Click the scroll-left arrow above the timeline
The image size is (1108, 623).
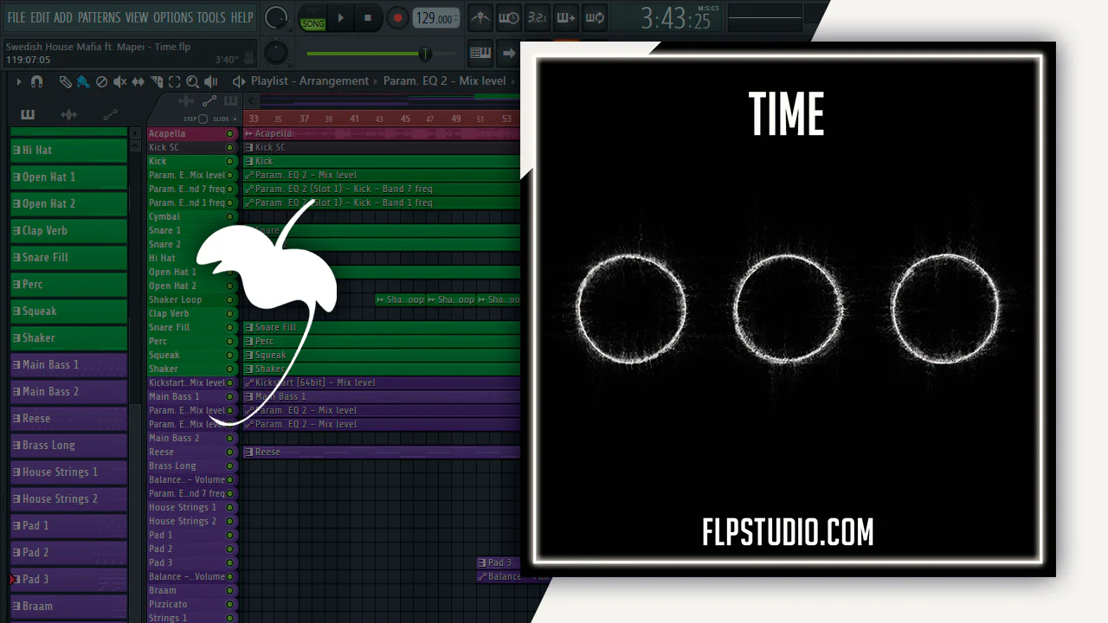tap(251, 101)
